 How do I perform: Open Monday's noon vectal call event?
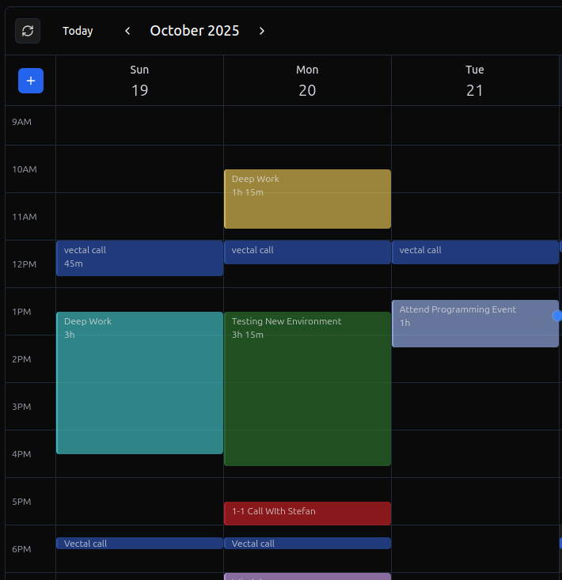coord(307,252)
